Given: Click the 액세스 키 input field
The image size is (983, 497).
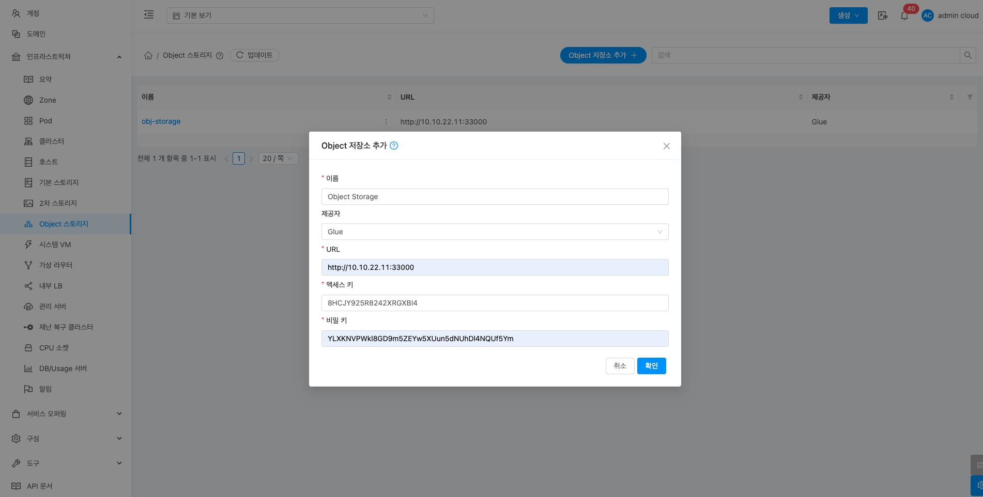Looking at the screenshot, I should point(495,303).
